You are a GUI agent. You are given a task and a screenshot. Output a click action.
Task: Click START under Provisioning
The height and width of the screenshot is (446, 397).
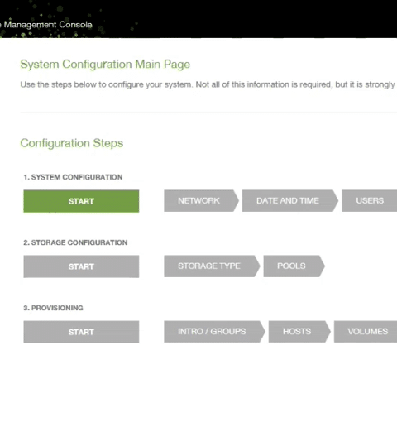pos(81,332)
